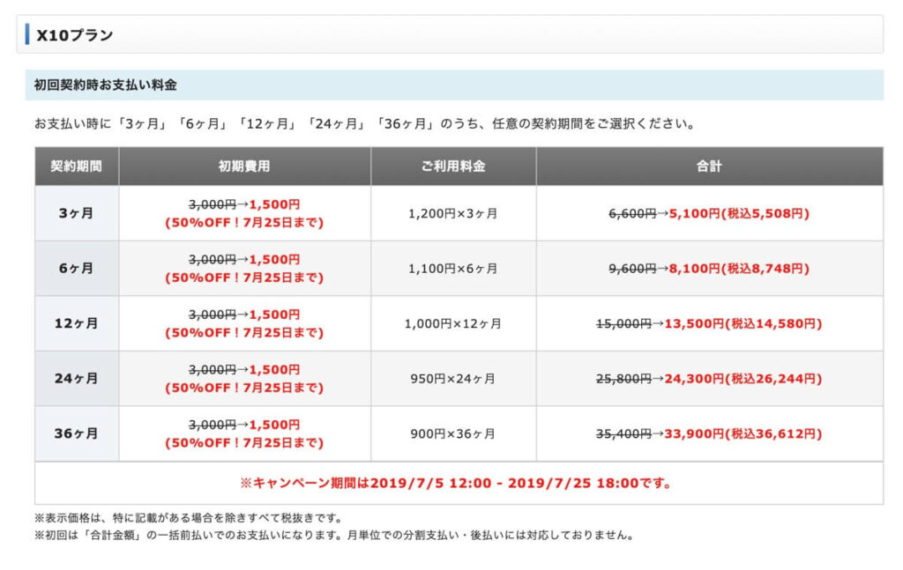Click the 合計 column header

pyautogui.click(x=710, y=167)
